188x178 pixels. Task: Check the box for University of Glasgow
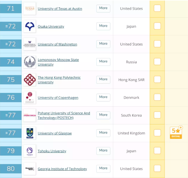pyautogui.click(x=157, y=133)
